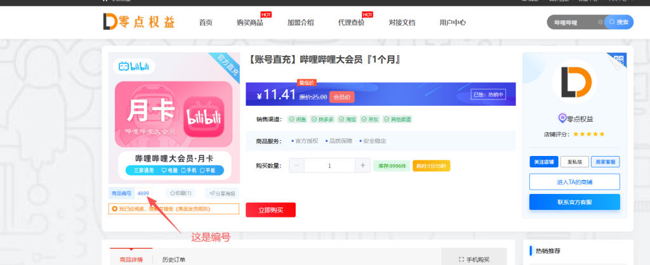Screen dimensions: 650x265
Task: Click the 热销推荐 section heading
Action: pos(548,250)
